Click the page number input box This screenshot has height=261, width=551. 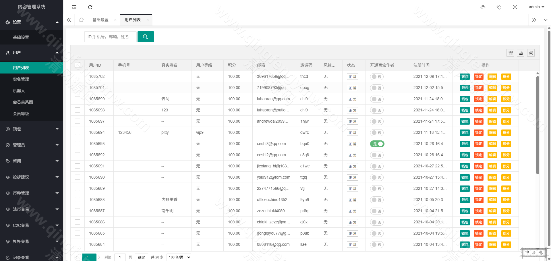pyautogui.click(x=120, y=257)
